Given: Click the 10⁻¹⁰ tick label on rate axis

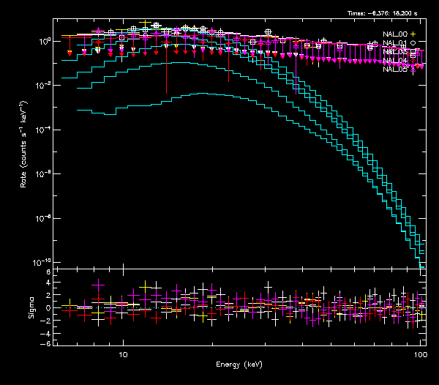Looking at the screenshot, I should tap(40, 262).
